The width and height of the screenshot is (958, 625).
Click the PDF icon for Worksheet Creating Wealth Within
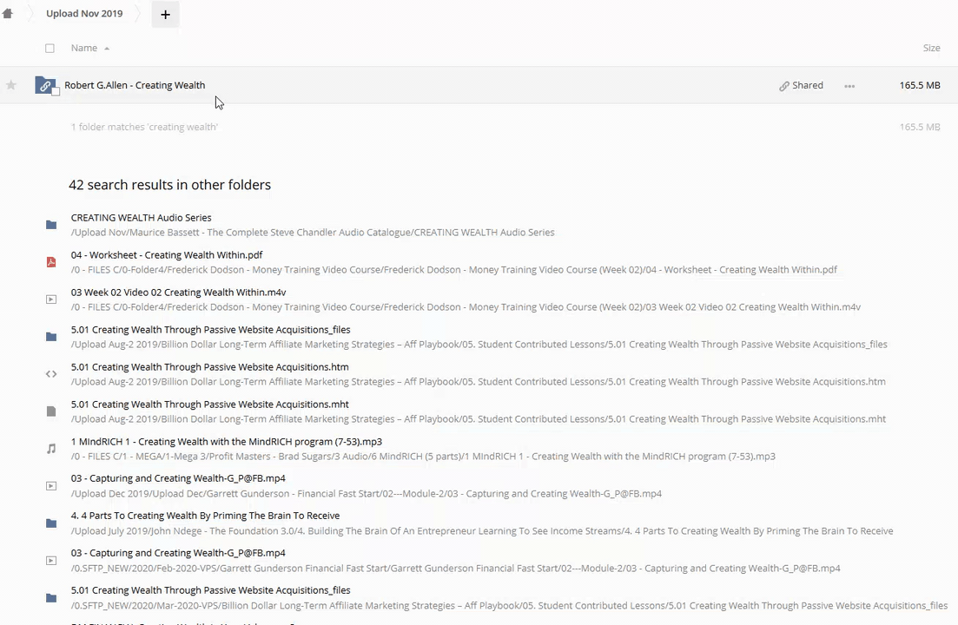51,262
